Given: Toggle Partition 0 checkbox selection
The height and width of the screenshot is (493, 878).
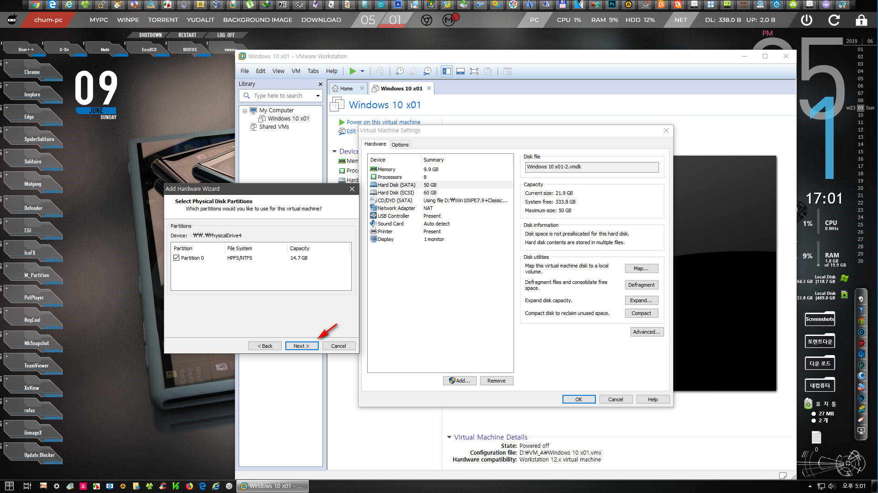Looking at the screenshot, I should point(176,257).
